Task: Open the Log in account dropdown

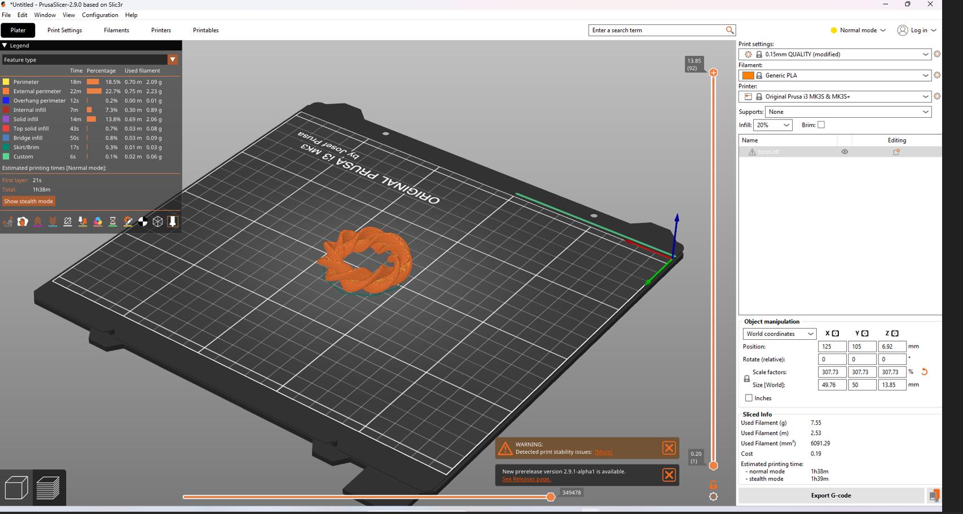Action: click(917, 30)
